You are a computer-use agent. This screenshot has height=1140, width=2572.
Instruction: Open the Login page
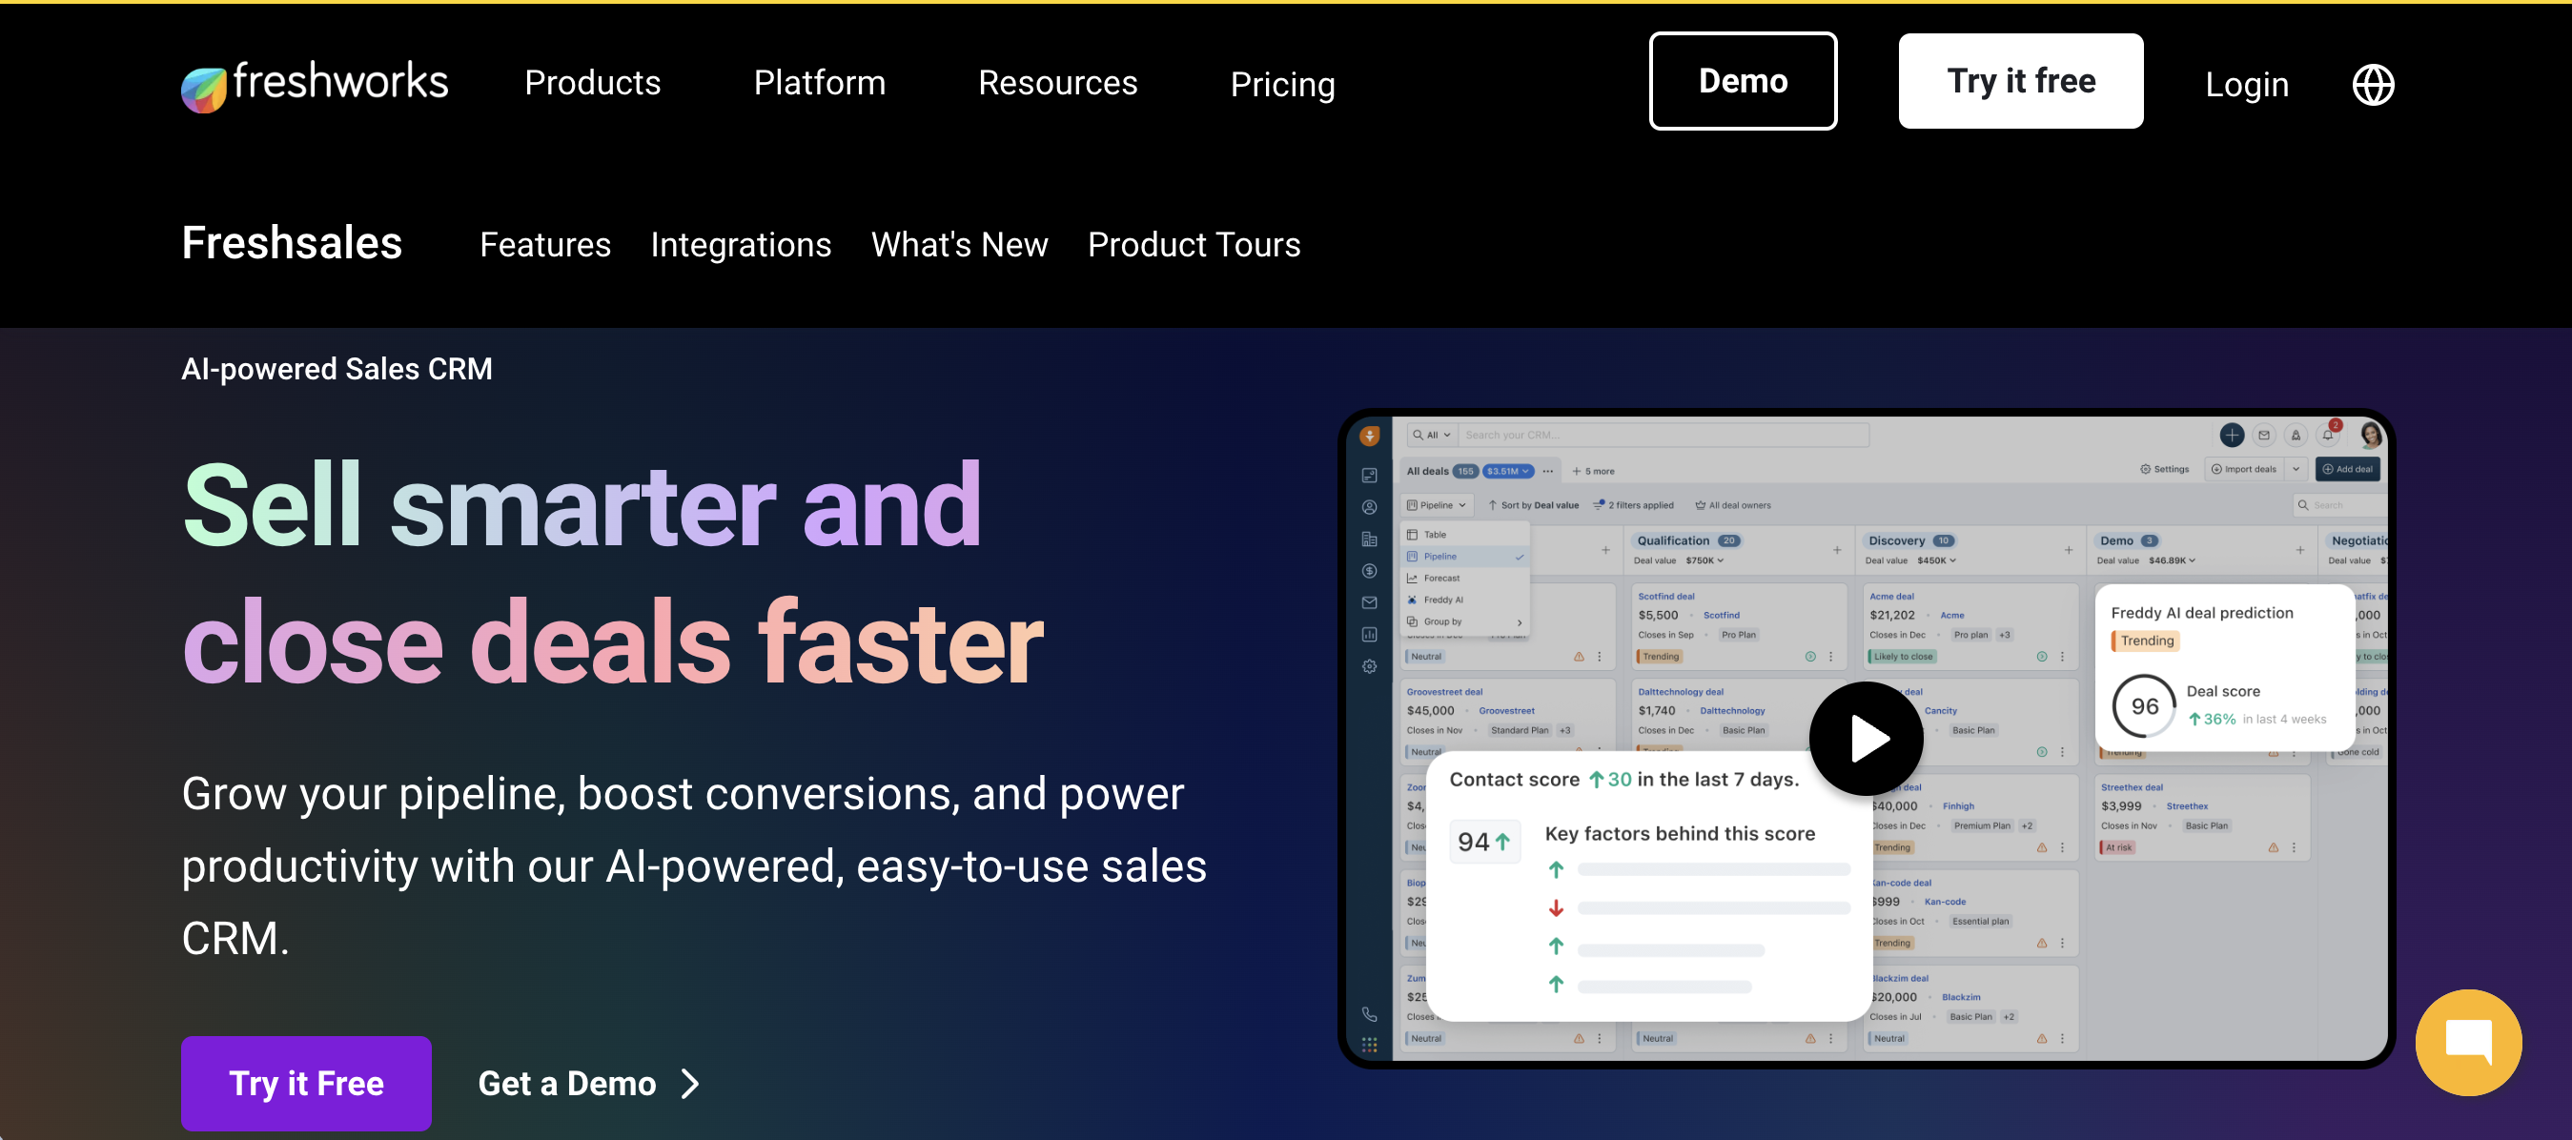coord(2246,85)
